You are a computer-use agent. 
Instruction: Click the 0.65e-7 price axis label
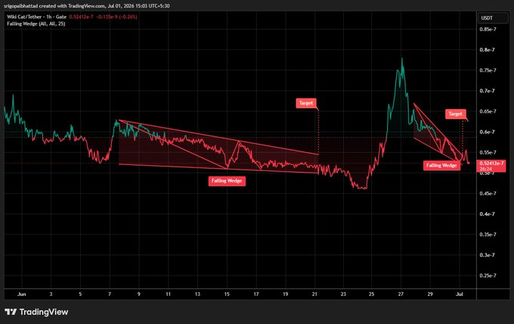(x=488, y=111)
